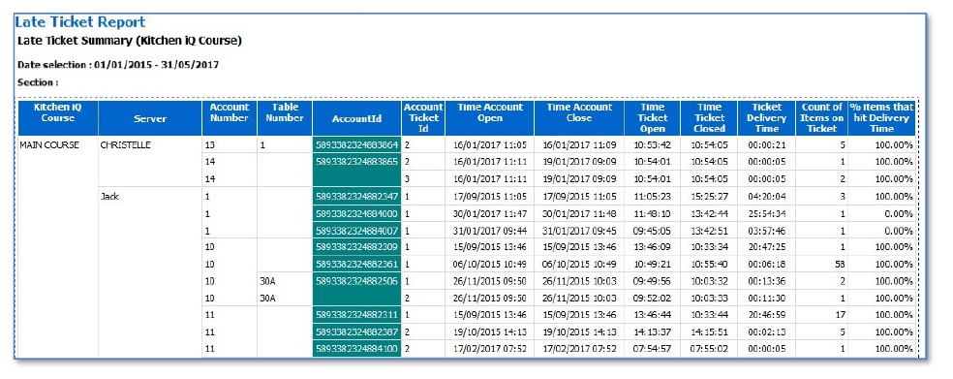Click ticket closed time 14:15:51
Viewport: 953px width, 379px height.
[709, 332]
